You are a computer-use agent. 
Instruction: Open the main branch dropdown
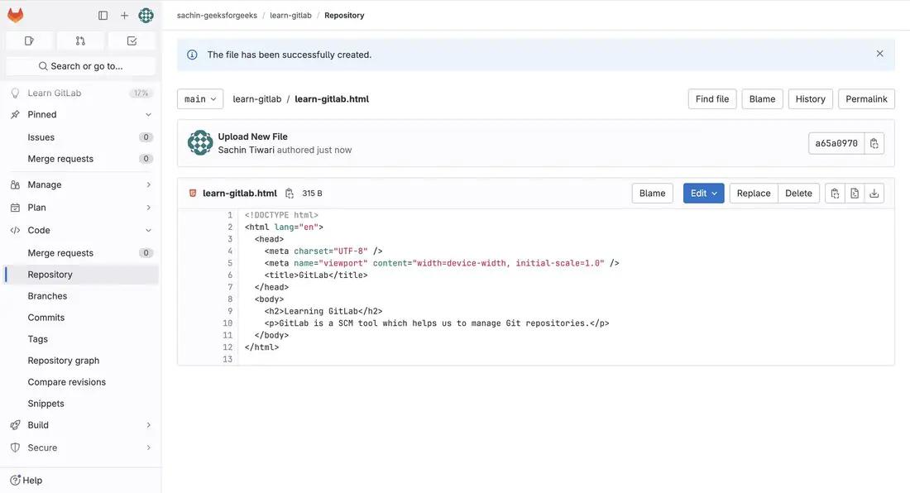point(200,99)
